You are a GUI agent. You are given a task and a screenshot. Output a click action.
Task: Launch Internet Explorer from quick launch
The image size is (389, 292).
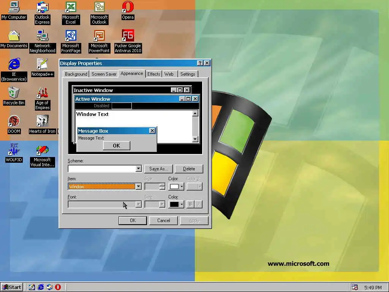point(41,287)
